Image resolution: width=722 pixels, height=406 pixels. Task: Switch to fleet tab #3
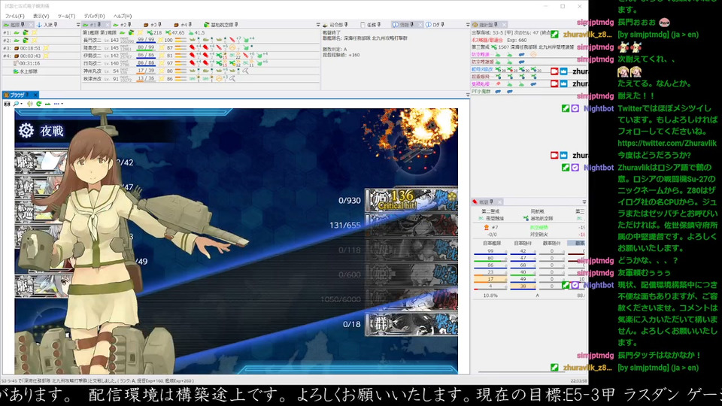tap(153, 25)
